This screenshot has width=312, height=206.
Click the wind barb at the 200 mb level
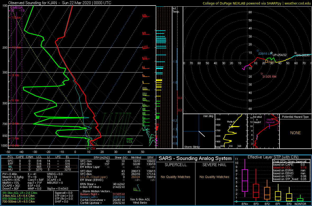pyautogui.click(x=146, y=48)
